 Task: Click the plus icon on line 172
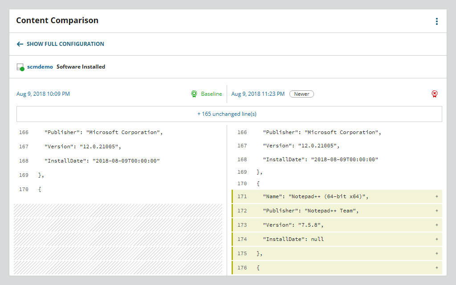tap(436, 211)
